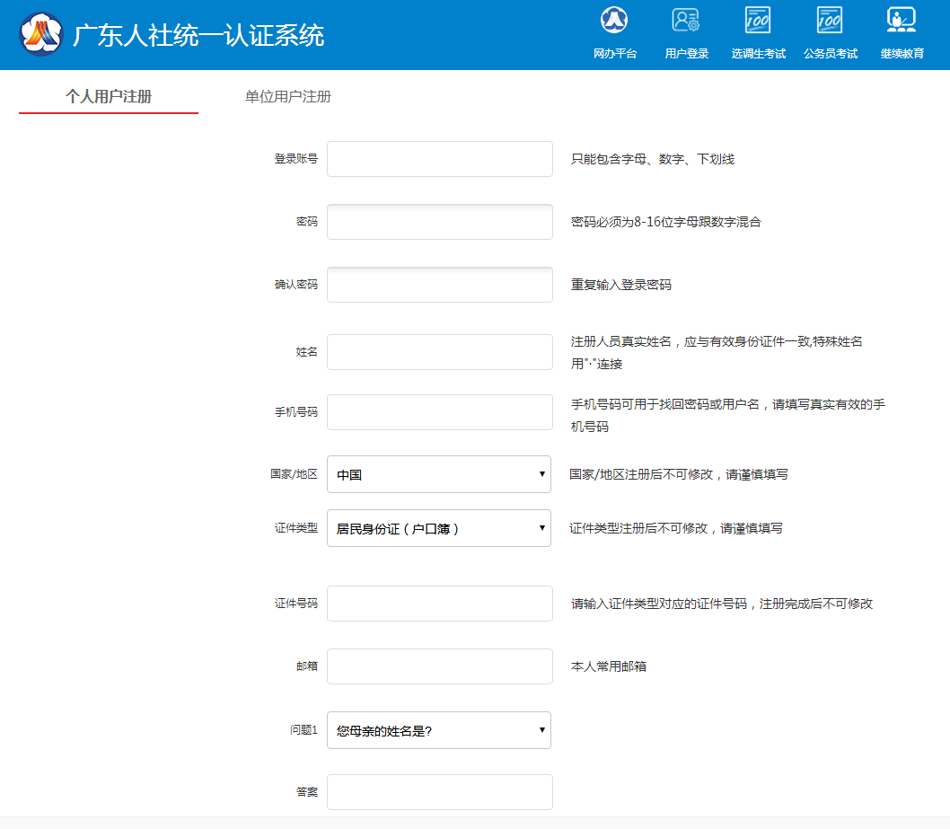Open the 网办平台 icon
The width and height of the screenshot is (950, 829).
614,20
